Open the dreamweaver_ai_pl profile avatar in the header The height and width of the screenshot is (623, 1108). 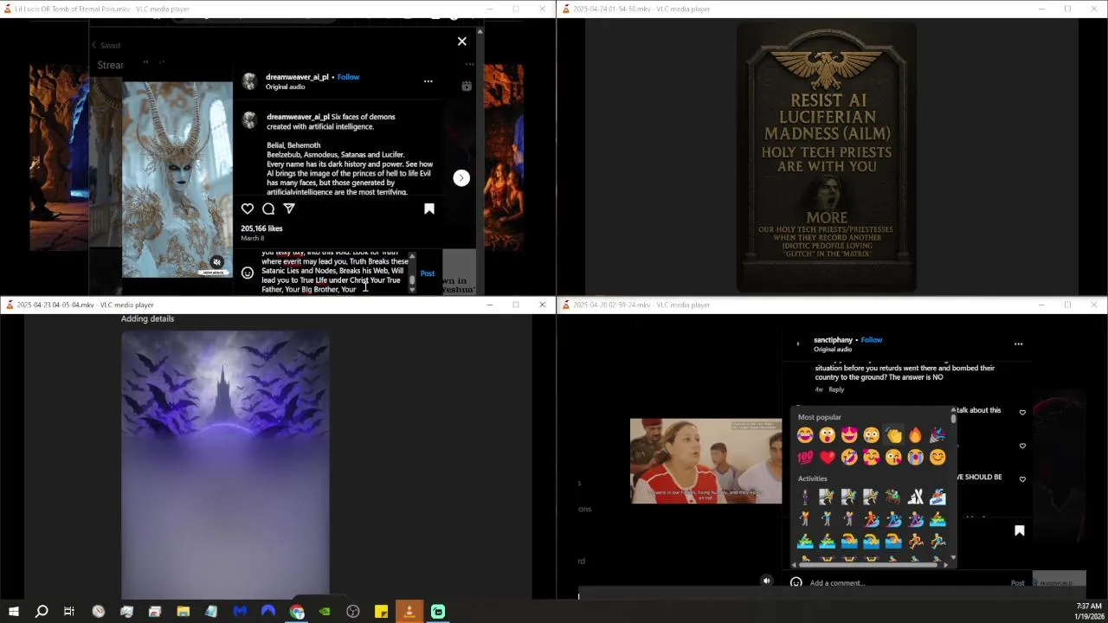tap(249, 81)
